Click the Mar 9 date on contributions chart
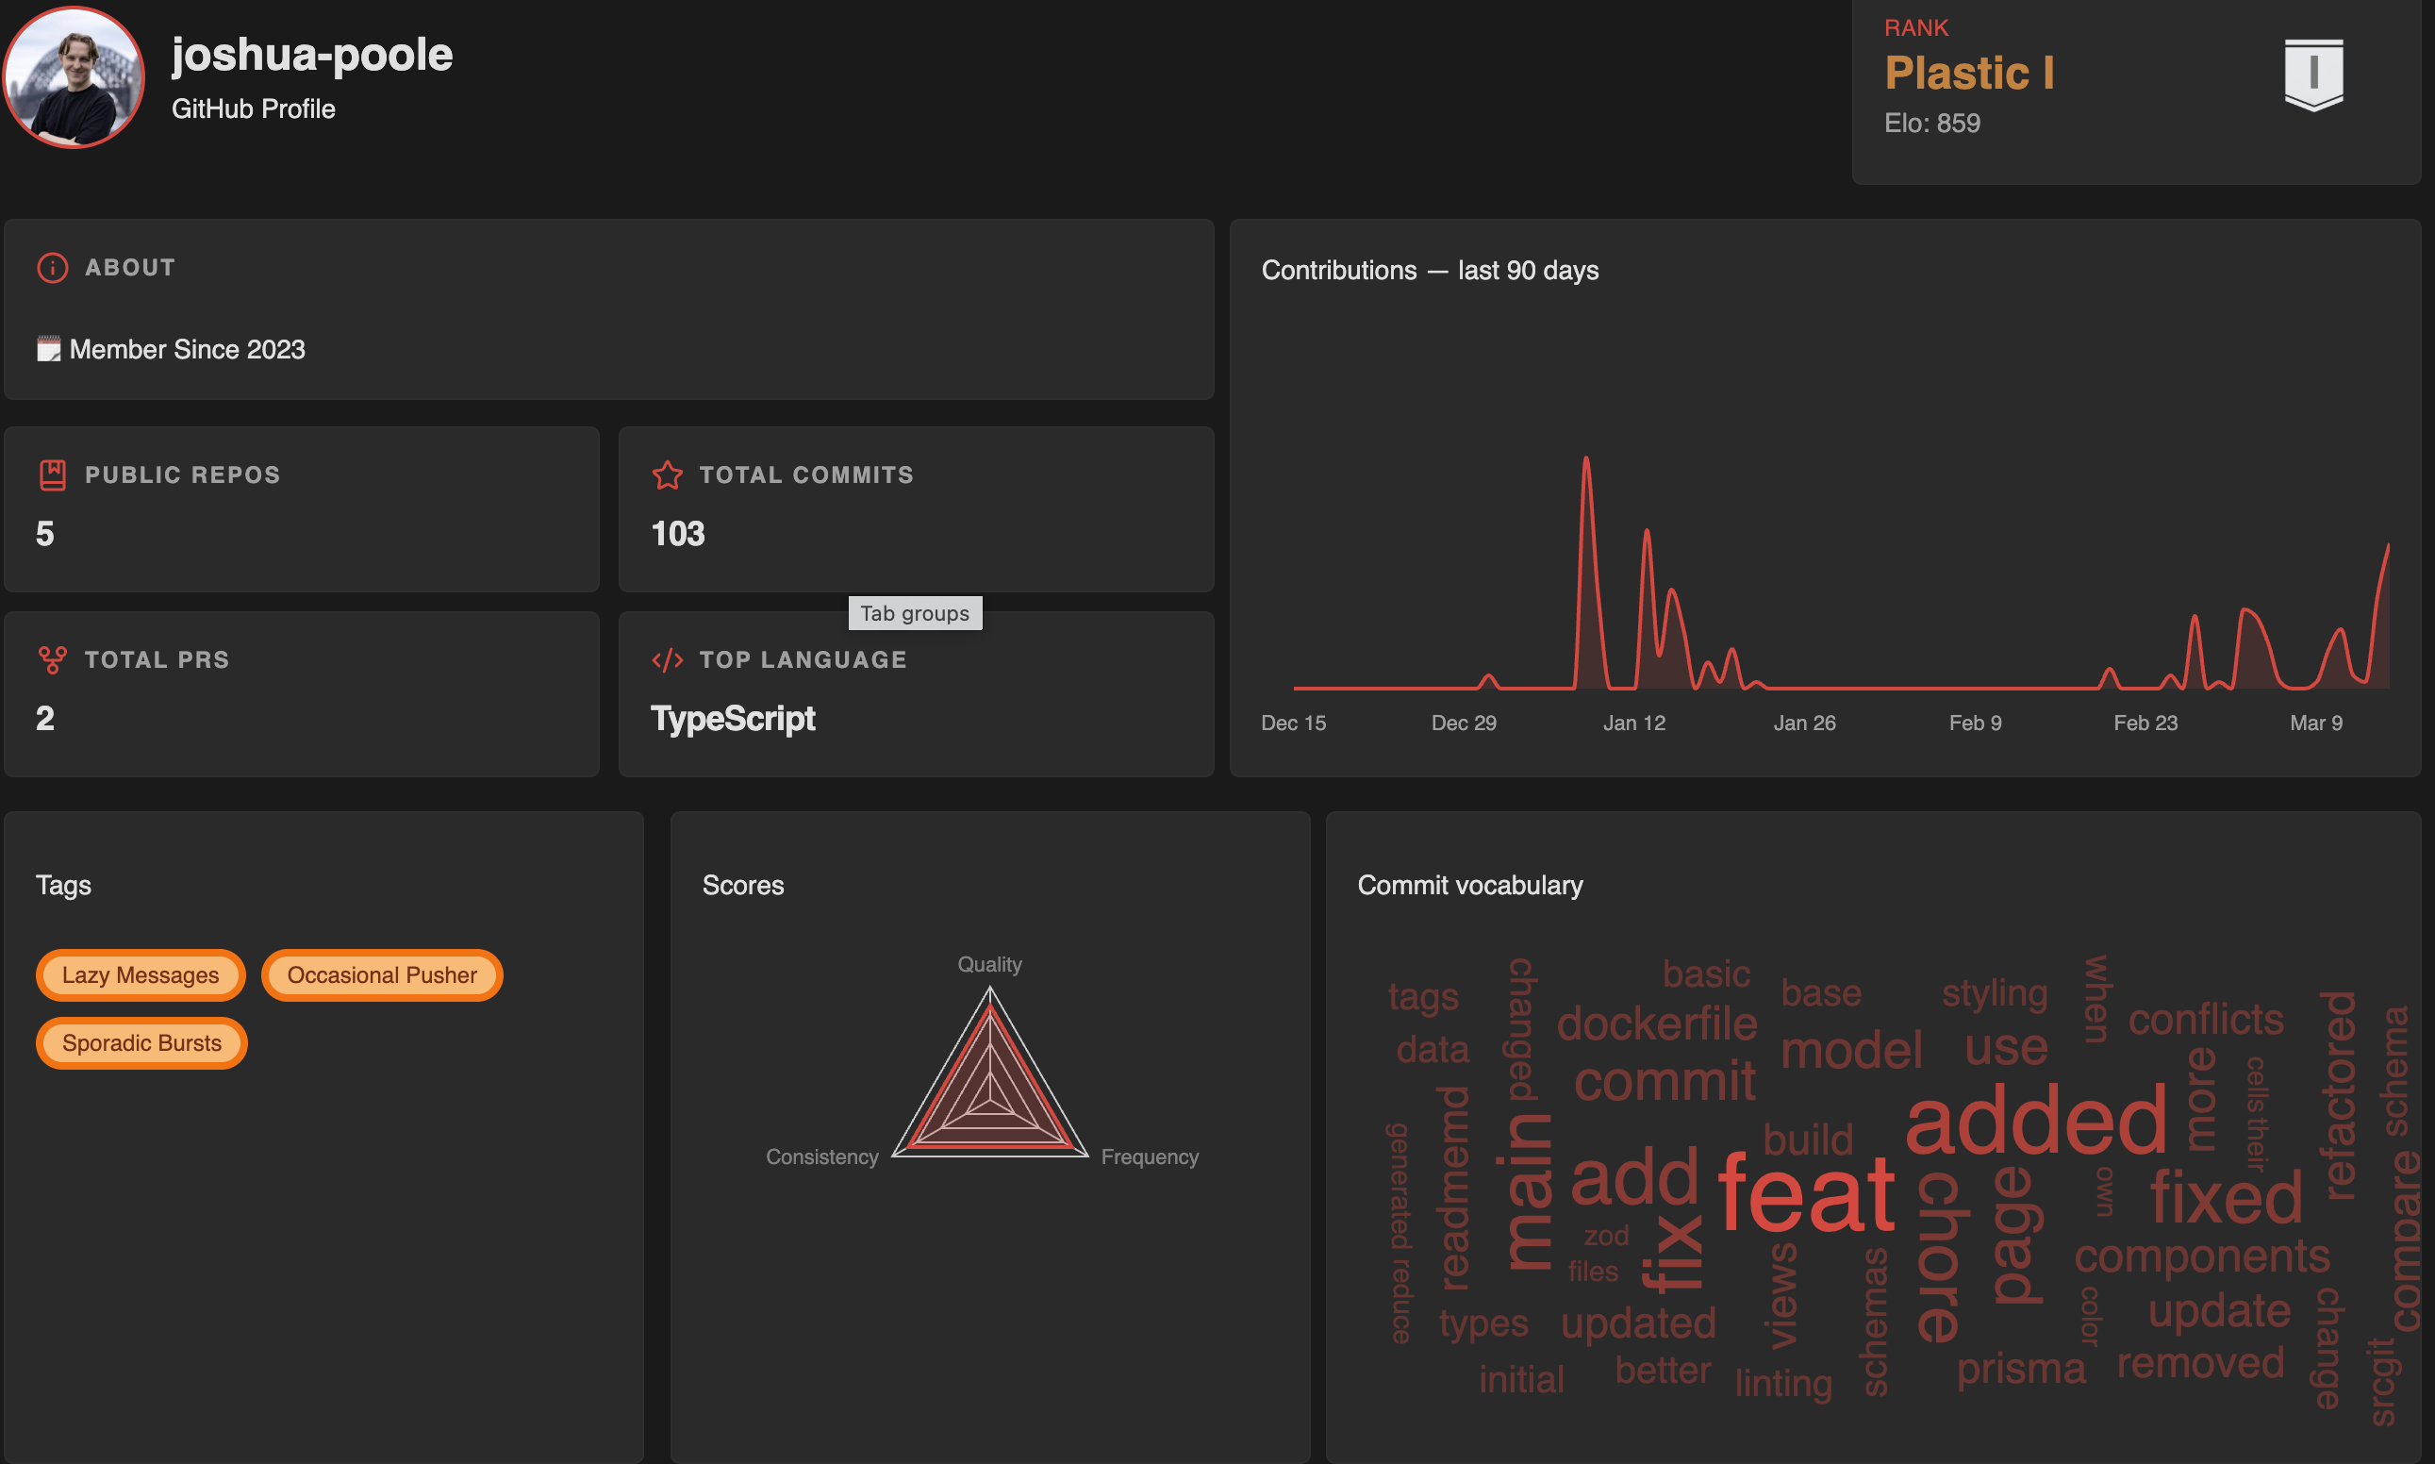The height and width of the screenshot is (1464, 2435). (2314, 723)
